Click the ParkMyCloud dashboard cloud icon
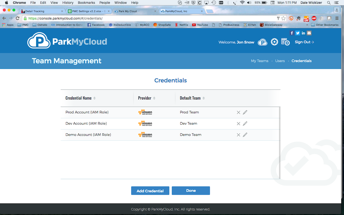344x215 pixels. [262, 42]
